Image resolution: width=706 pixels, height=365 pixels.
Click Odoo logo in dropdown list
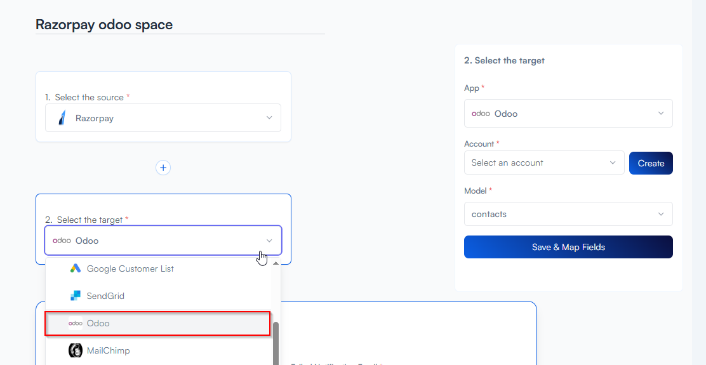76,323
